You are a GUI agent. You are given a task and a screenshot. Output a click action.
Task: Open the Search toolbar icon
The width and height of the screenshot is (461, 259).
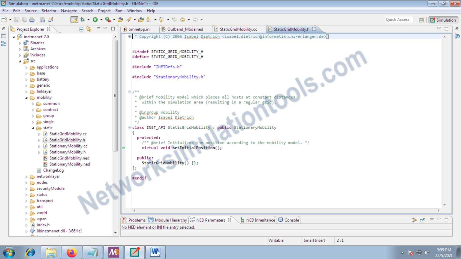pos(129,19)
